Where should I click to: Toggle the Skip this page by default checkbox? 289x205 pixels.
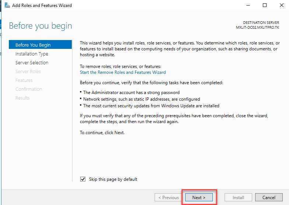tap(83, 179)
